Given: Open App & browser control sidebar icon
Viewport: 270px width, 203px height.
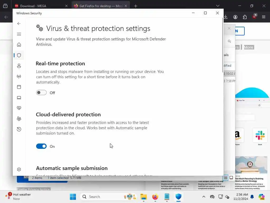Looking at the screenshot, I should tap(19, 87).
